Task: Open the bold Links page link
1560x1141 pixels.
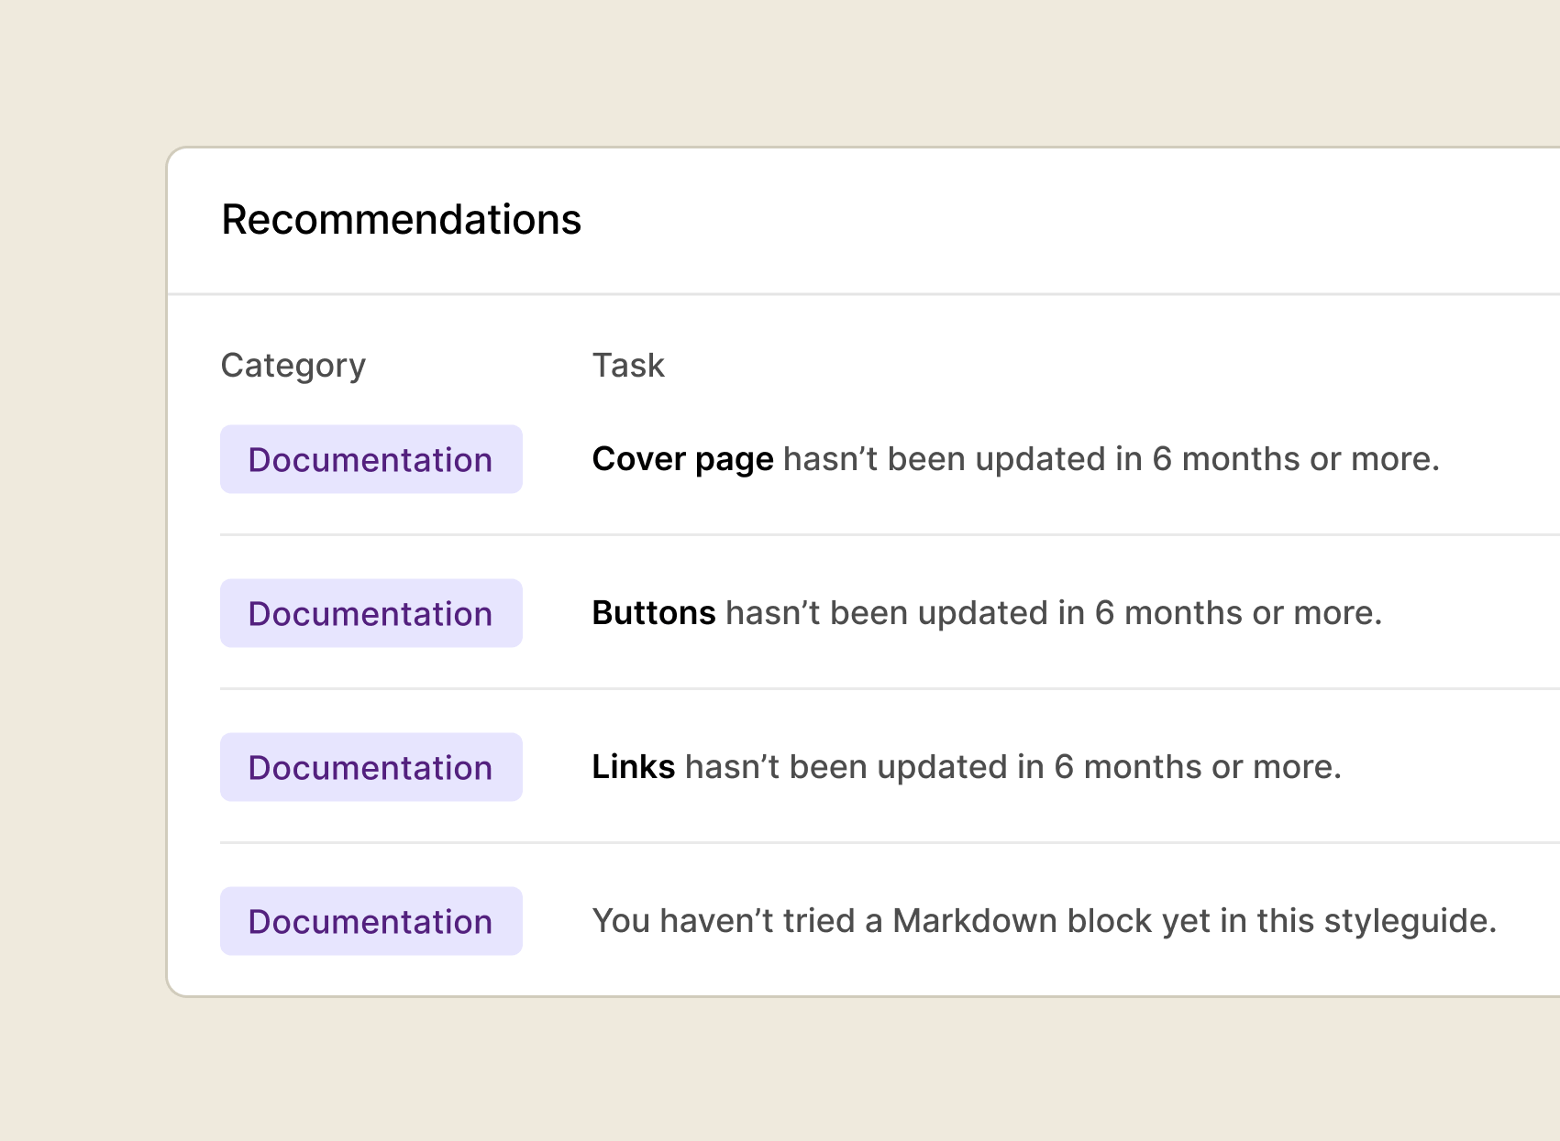Action: pos(633,767)
